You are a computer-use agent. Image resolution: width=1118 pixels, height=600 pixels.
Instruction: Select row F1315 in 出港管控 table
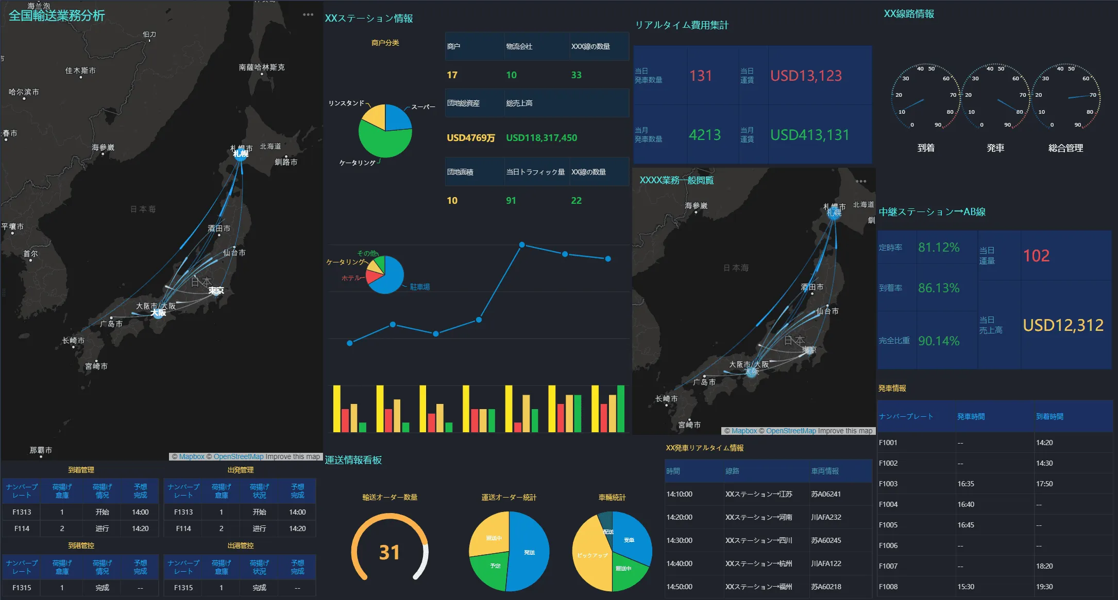[240, 588]
